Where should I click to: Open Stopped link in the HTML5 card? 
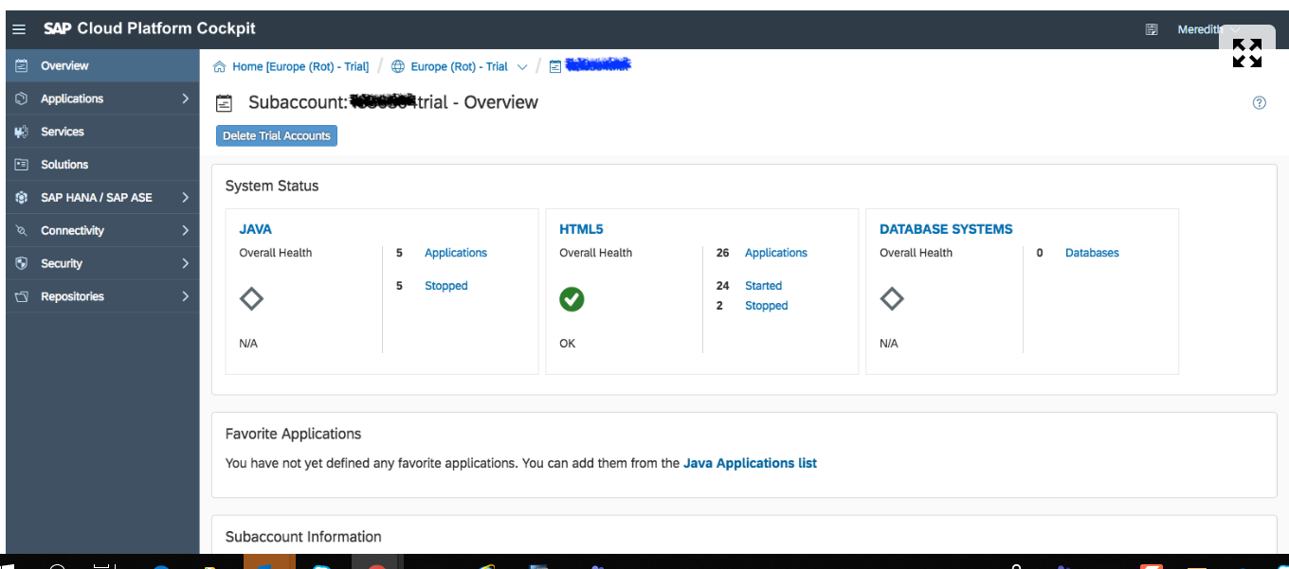click(767, 306)
